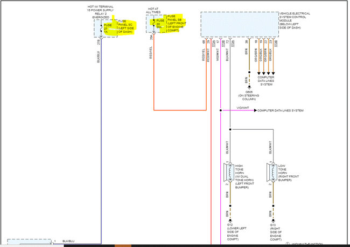Click the VIO/WHT splice junction dot

220,110
